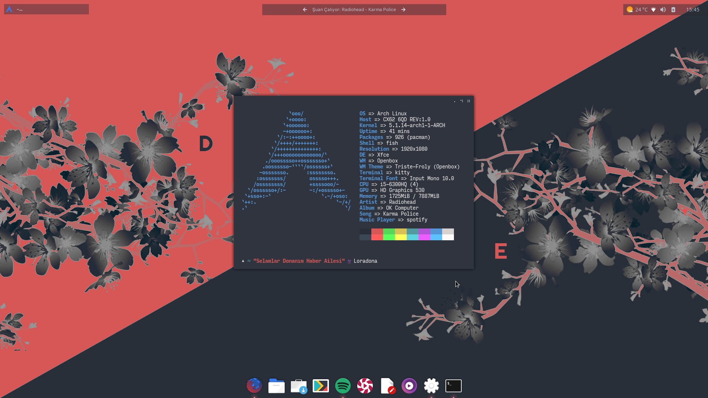Click the Kernel 5.1.14-arch1-1-ARCH line
Viewport: 708px width, 398px height.
coord(402,125)
